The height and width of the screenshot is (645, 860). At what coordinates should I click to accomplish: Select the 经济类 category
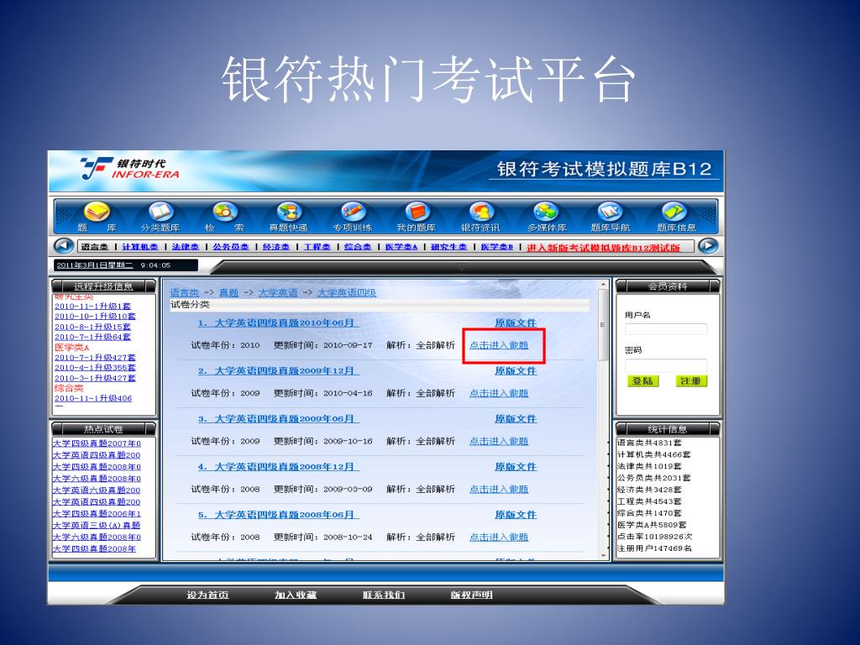click(276, 247)
